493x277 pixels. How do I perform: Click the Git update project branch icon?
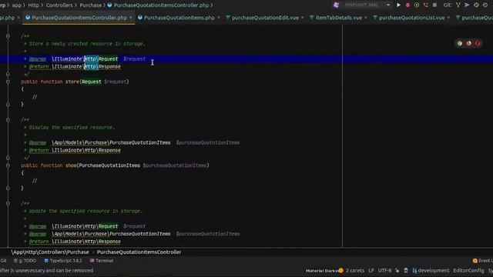coord(458,5)
